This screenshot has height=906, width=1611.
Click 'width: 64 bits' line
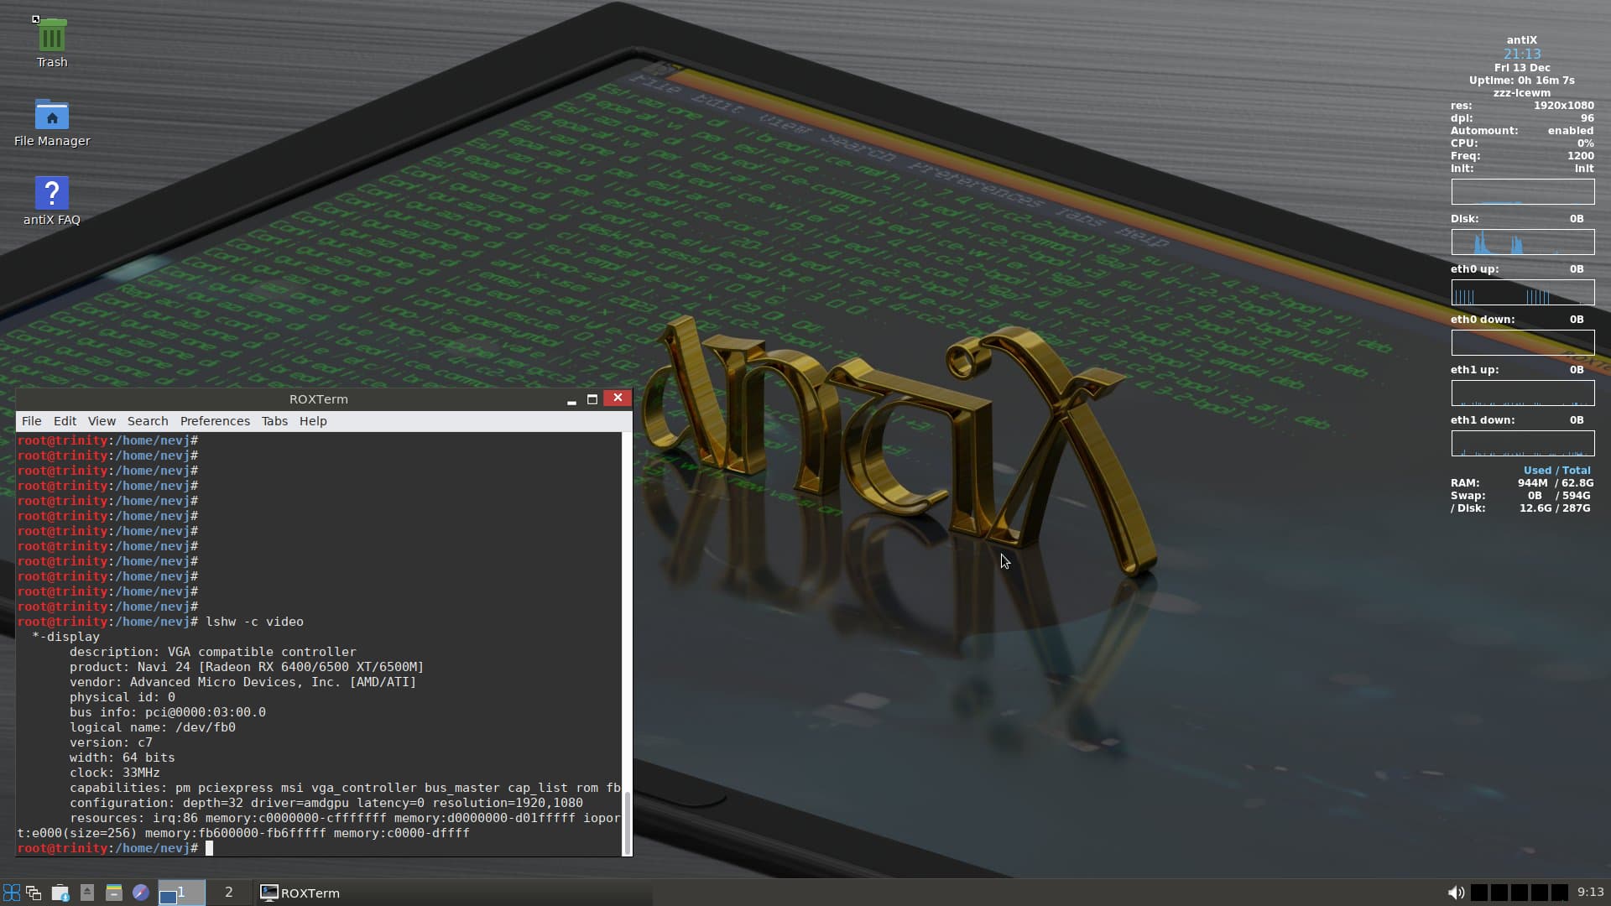point(123,758)
